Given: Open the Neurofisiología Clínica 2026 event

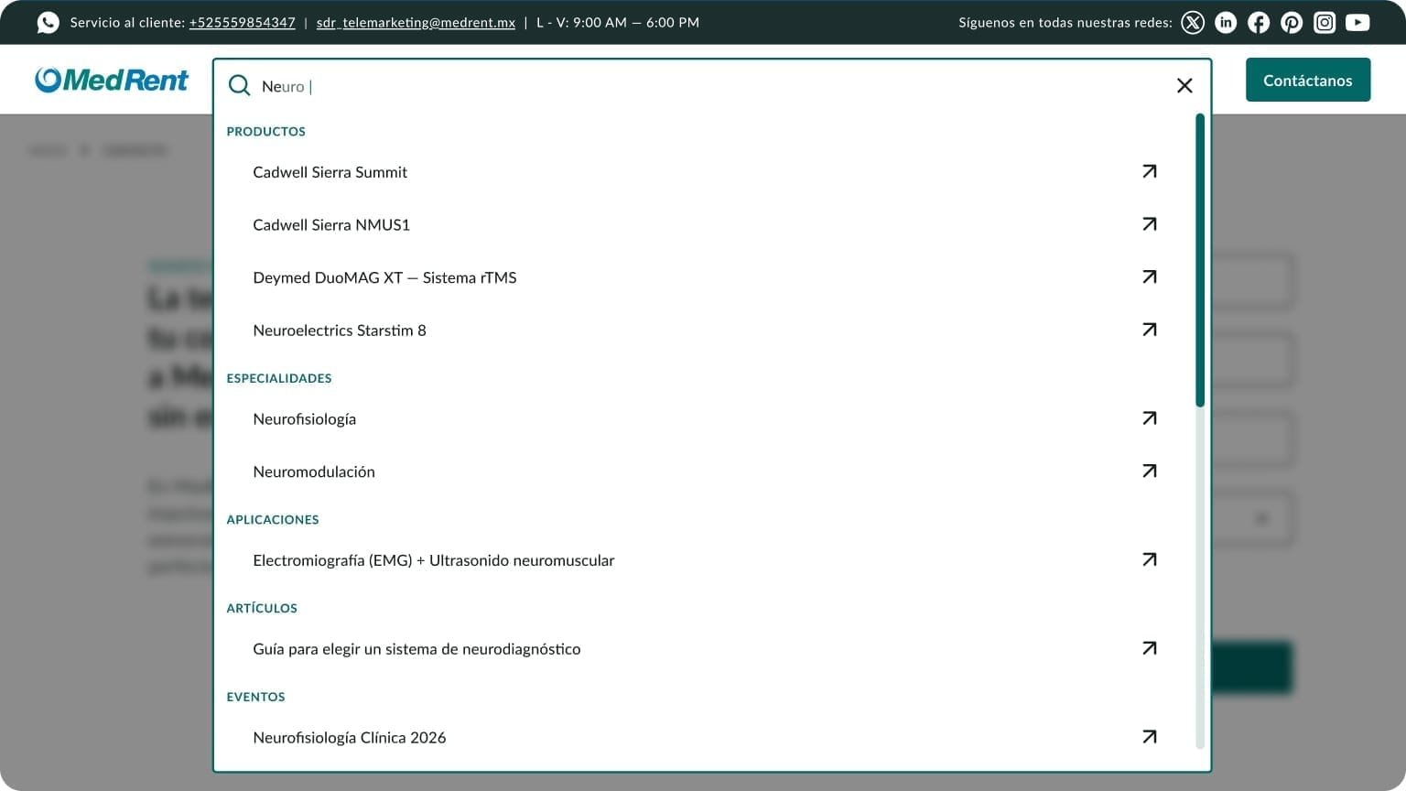Looking at the screenshot, I should point(350,738).
